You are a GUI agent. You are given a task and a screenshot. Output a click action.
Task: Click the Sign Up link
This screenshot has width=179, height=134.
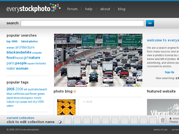(169, 72)
